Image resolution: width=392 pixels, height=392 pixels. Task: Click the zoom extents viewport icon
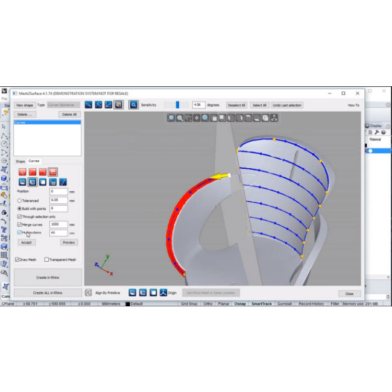coord(171,118)
